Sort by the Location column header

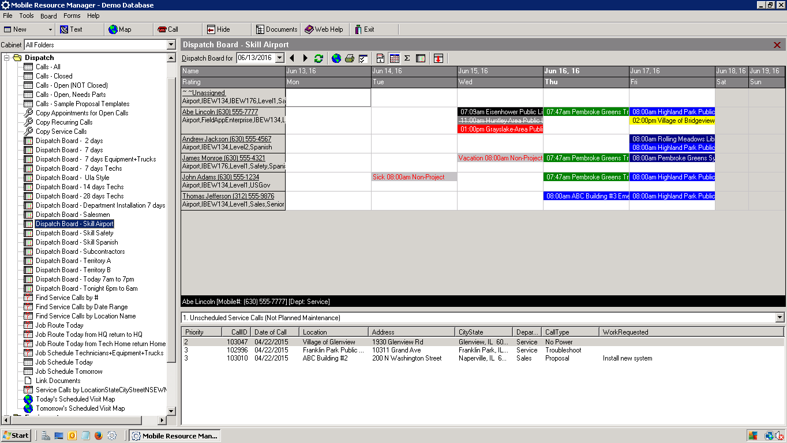coord(333,332)
